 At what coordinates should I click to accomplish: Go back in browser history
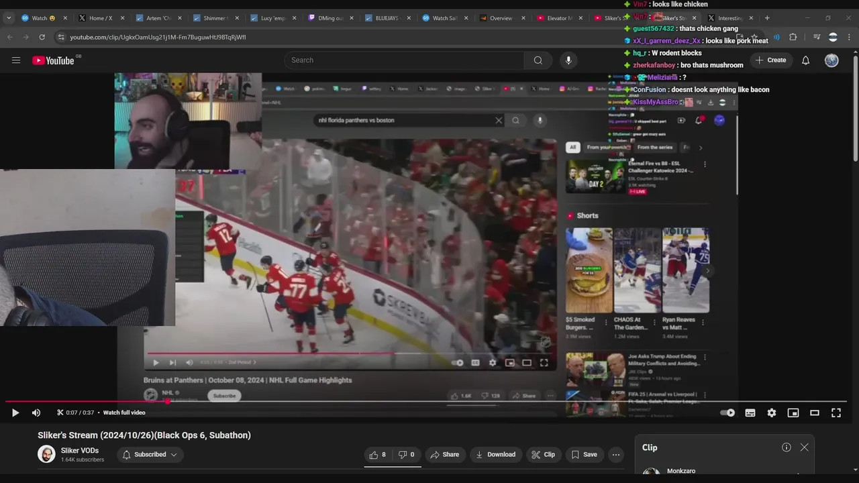(x=10, y=37)
